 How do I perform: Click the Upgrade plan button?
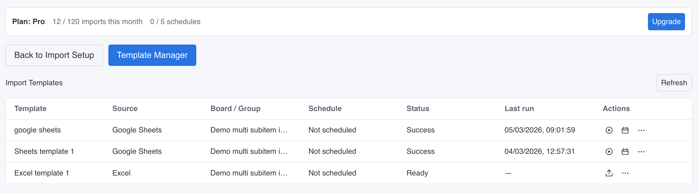coord(666,22)
